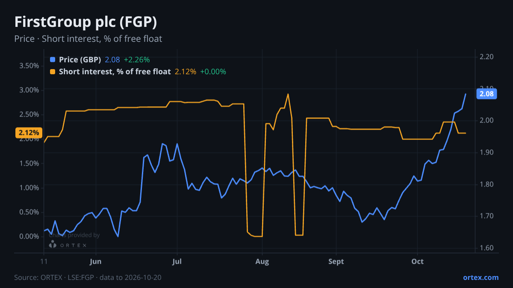Click the Aug x-axis label
The height and width of the screenshot is (288, 513).
(x=262, y=261)
